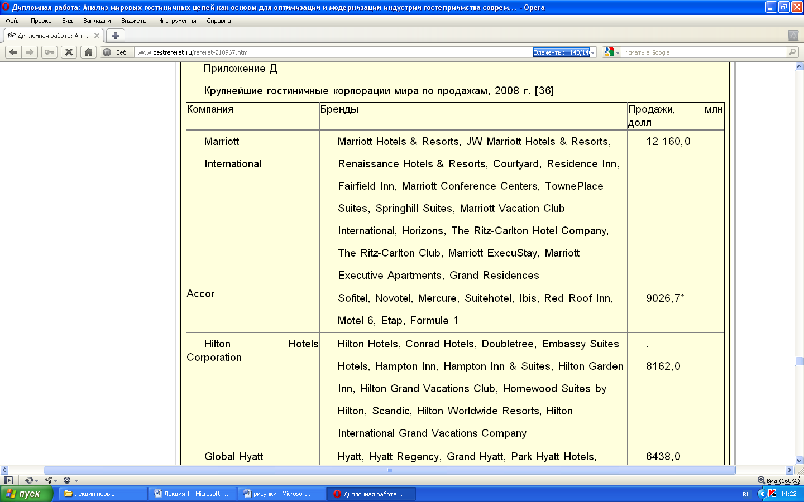Open the Вид menu
This screenshot has height=502, width=804.
tap(67, 21)
